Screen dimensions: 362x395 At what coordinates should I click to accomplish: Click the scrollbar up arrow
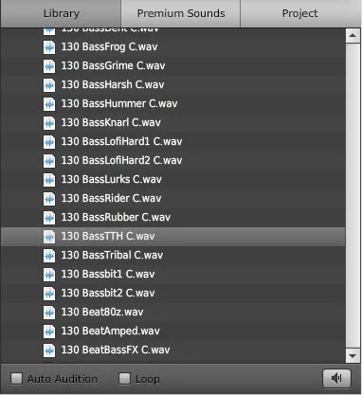(353, 36)
